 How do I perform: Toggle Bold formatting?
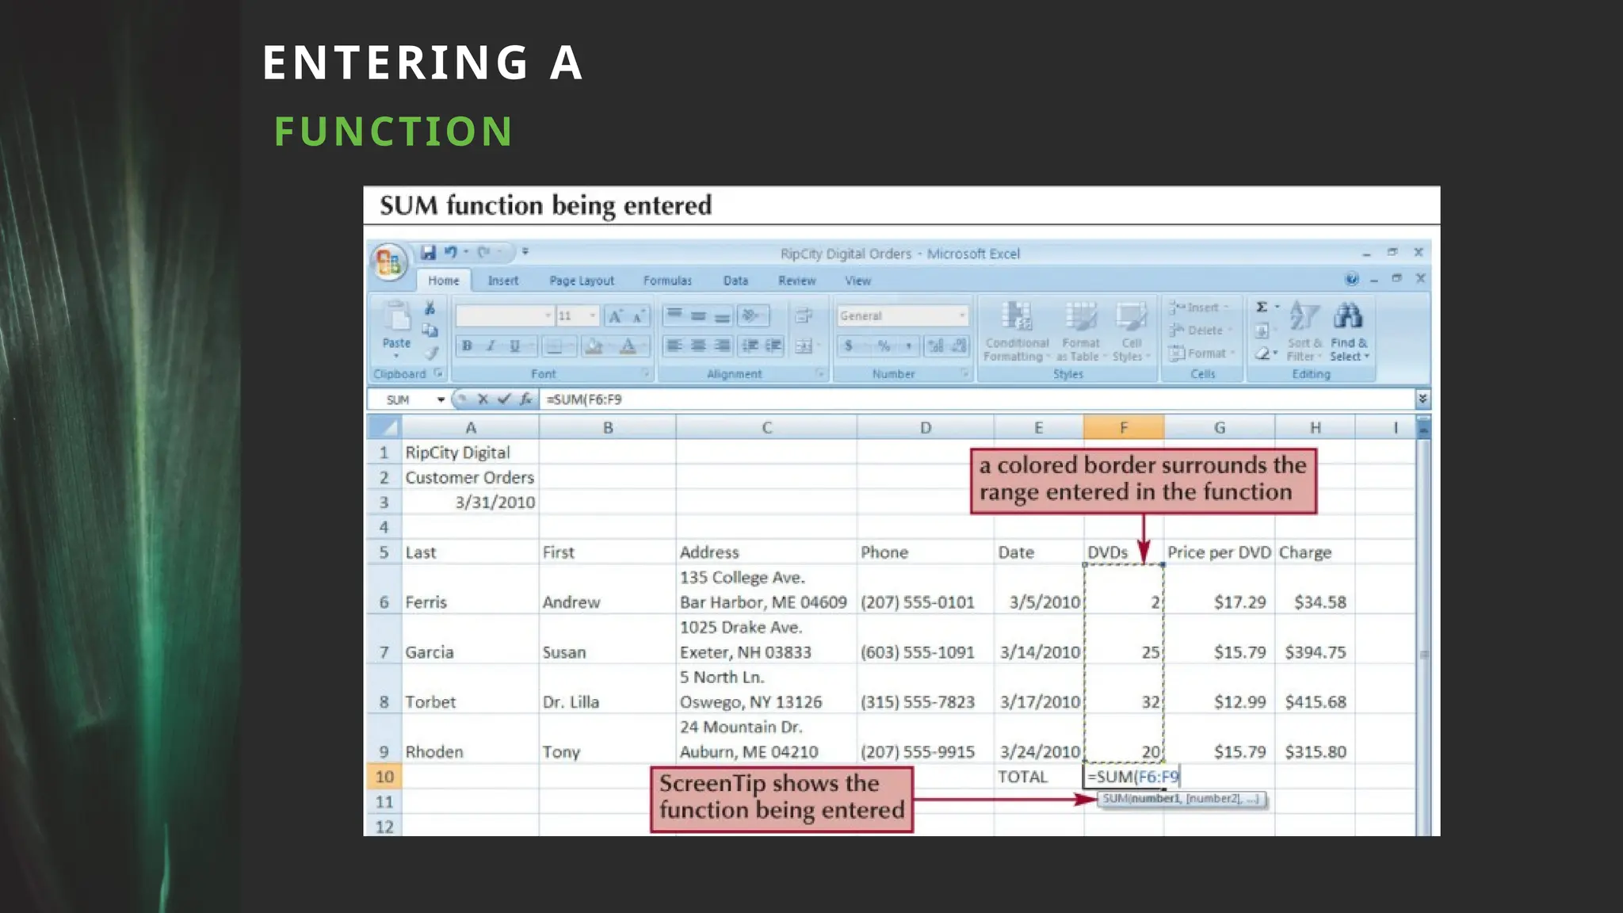coord(467,346)
